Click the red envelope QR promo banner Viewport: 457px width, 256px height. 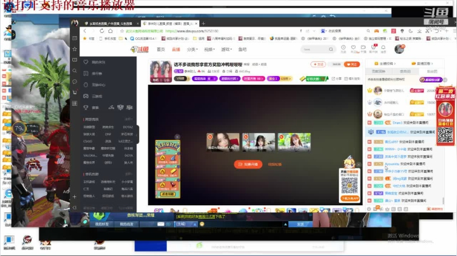[x=446, y=115]
